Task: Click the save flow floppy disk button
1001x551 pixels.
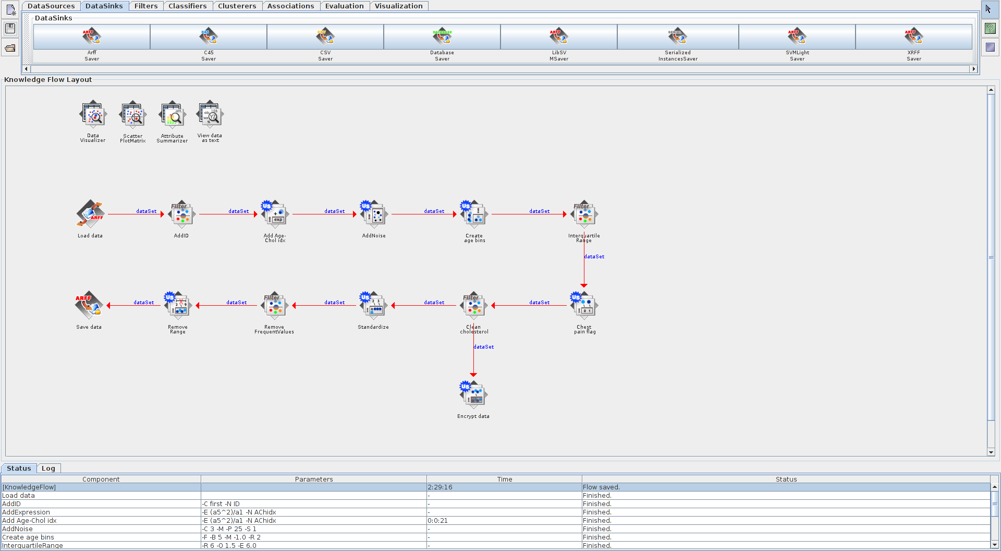Action: pyautogui.click(x=10, y=29)
